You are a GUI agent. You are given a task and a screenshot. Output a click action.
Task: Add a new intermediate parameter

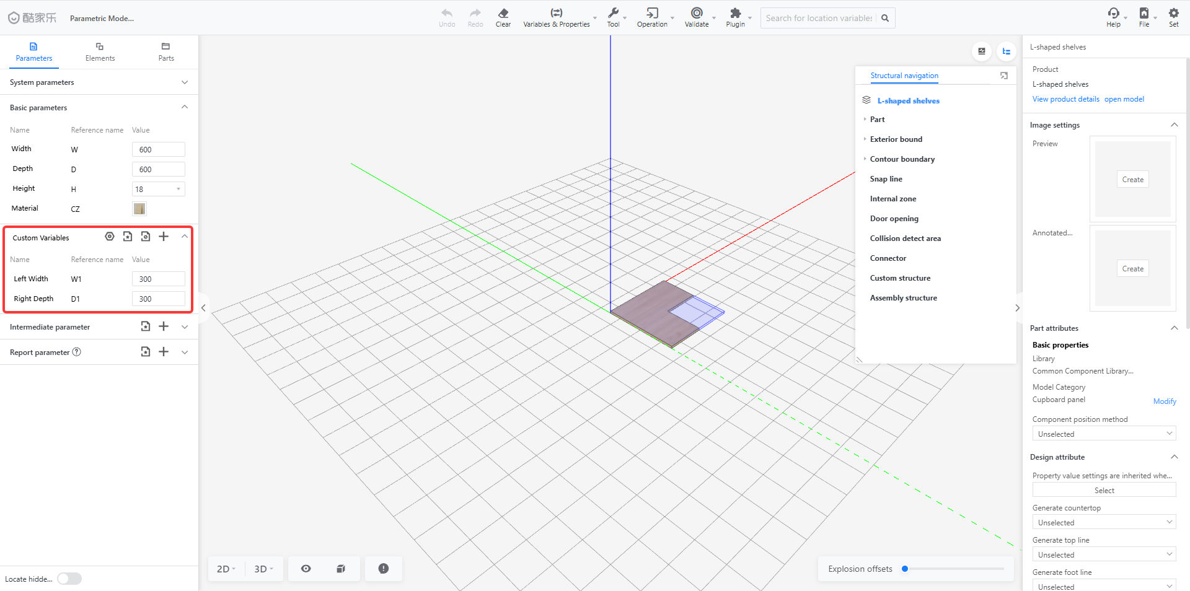coord(164,326)
